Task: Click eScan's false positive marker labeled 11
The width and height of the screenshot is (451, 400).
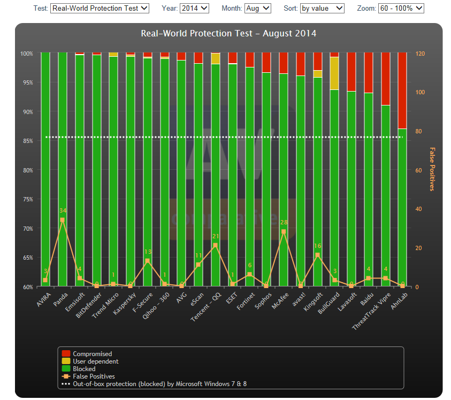Action: coord(198,265)
